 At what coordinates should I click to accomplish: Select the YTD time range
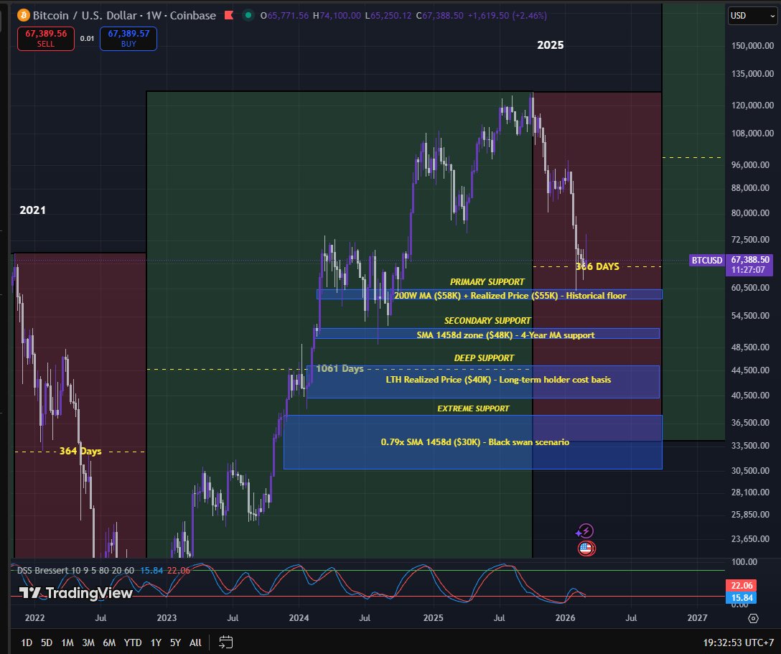click(x=133, y=643)
